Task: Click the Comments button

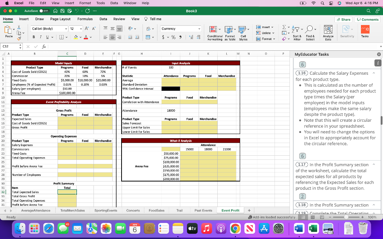Action: point(368,19)
